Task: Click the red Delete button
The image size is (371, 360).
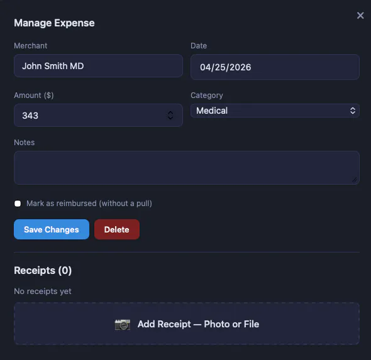Action: pos(117,229)
